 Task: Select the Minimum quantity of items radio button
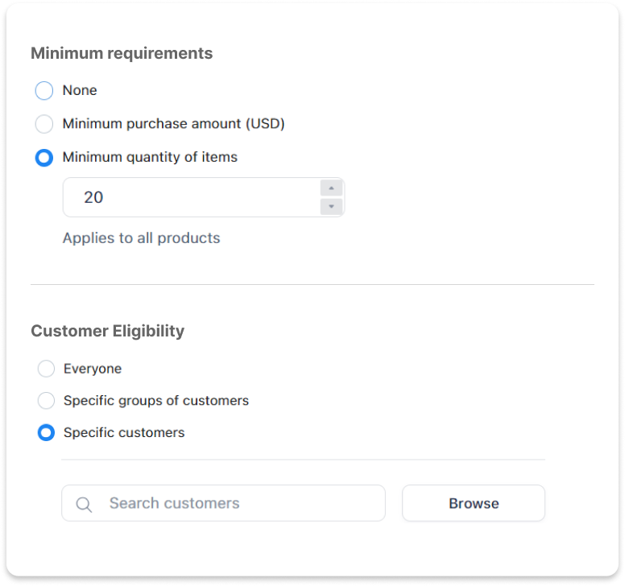(43, 158)
